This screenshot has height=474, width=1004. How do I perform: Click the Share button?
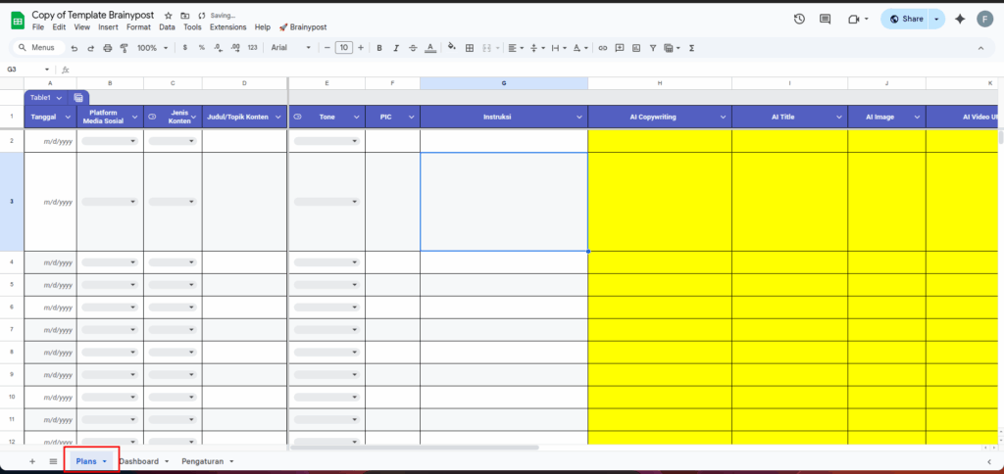click(904, 19)
